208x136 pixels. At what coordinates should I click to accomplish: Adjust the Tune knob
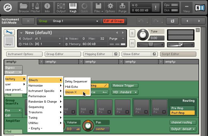(x=143, y=35)
